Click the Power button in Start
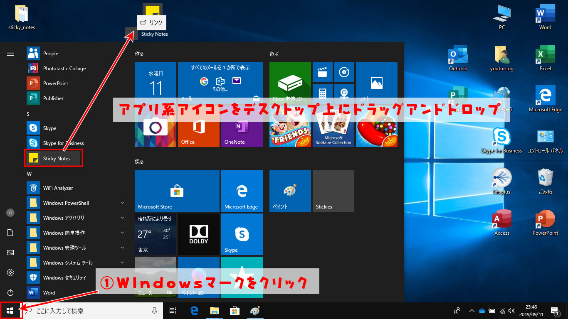568x319 pixels. point(10,292)
